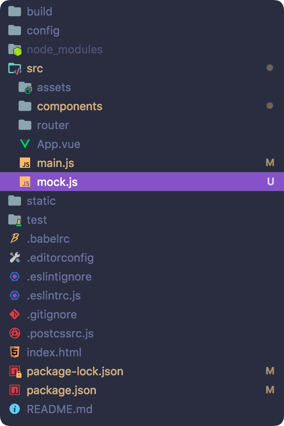The image size is (284, 426).
Task: Click the Babel icon beside .babelrc
Action: (15, 239)
